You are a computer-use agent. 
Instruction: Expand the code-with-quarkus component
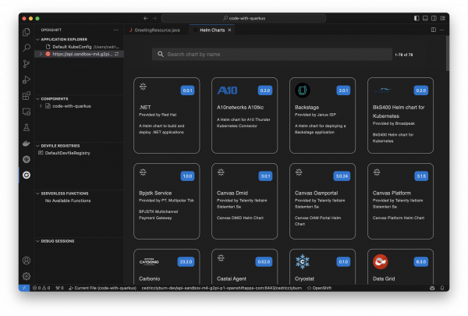(41, 105)
